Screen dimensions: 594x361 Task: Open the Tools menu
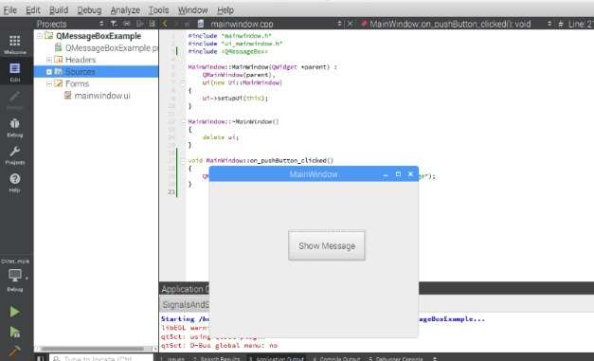158,9
